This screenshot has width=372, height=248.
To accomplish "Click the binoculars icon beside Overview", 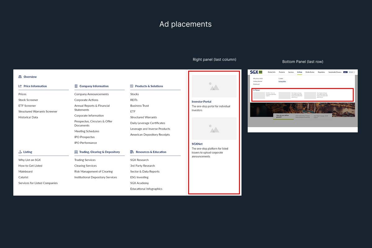I will tap(20, 77).
